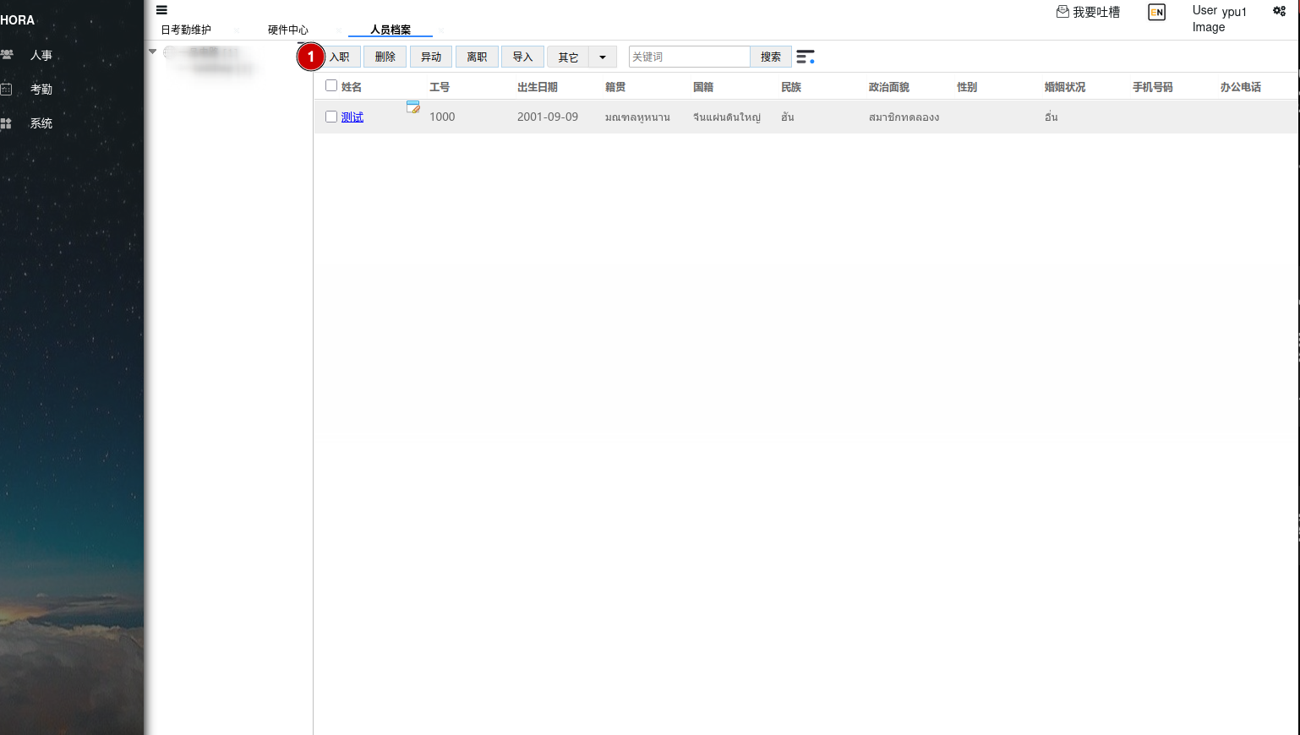Click the 我要吐槽 envelope icon
Screen dimensions: 1300x735
(1062, 11)
